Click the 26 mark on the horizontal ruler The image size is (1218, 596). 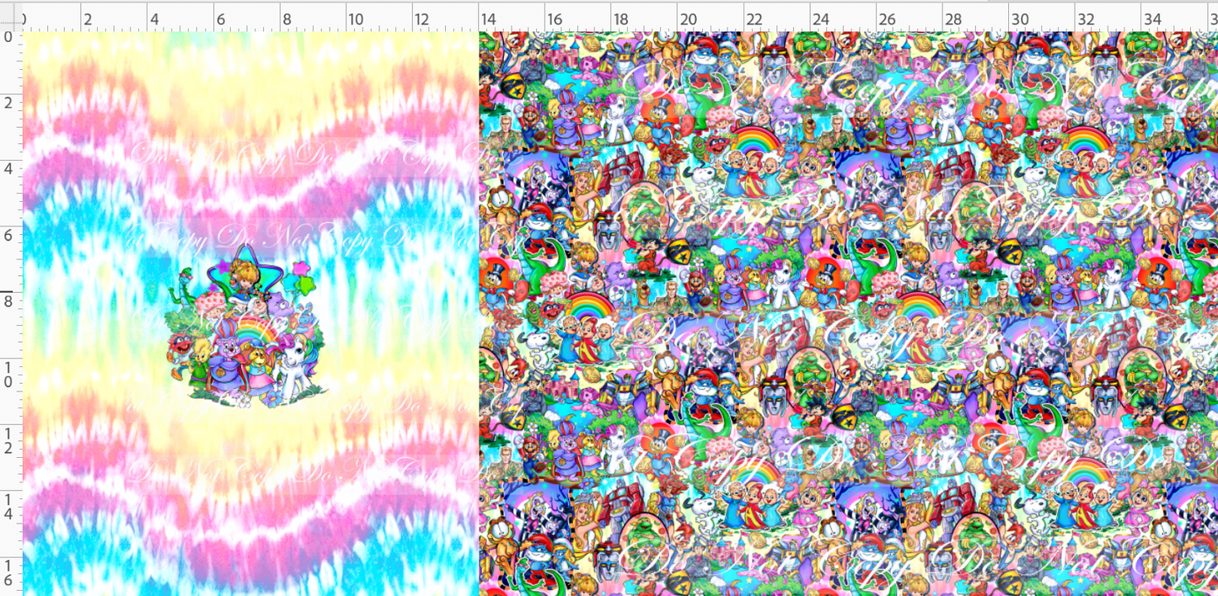pos(886,19)
